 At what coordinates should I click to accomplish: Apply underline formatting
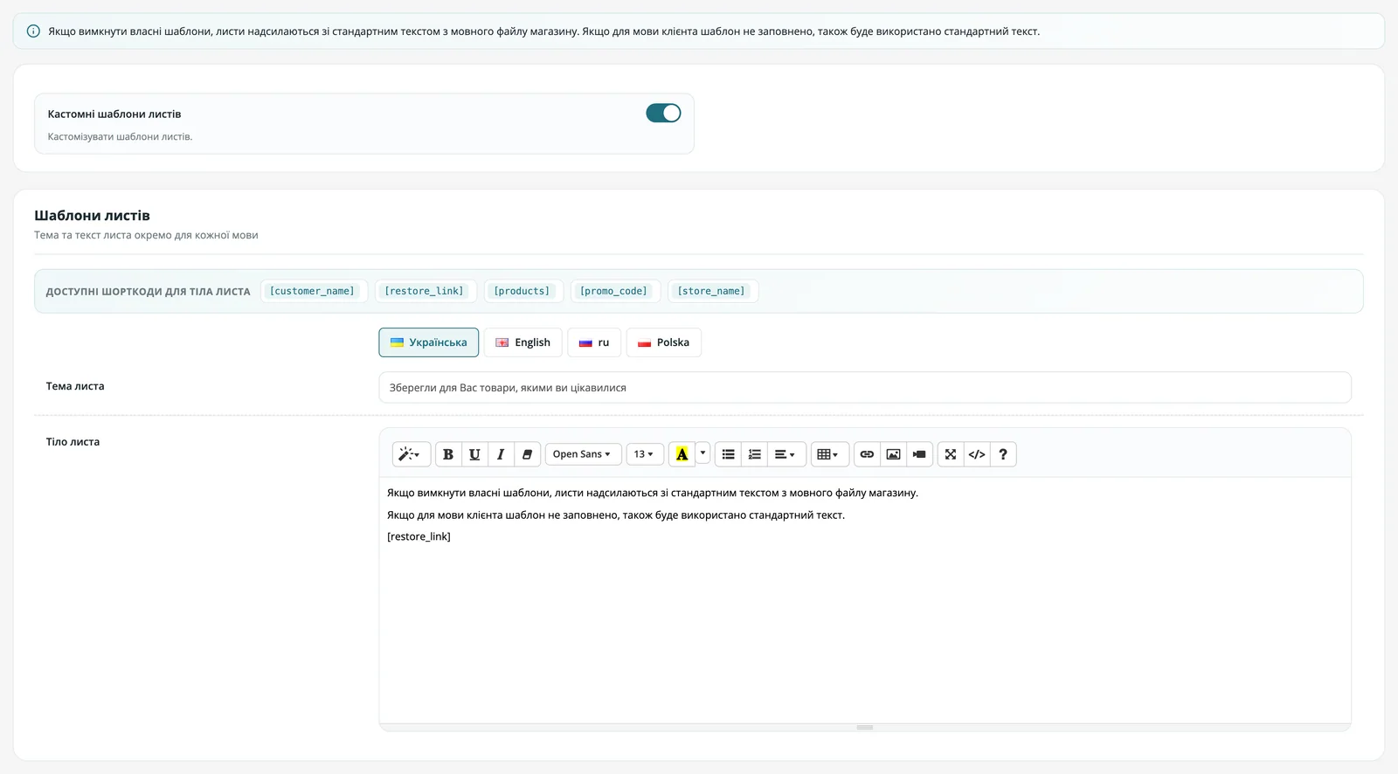[474, 454]
